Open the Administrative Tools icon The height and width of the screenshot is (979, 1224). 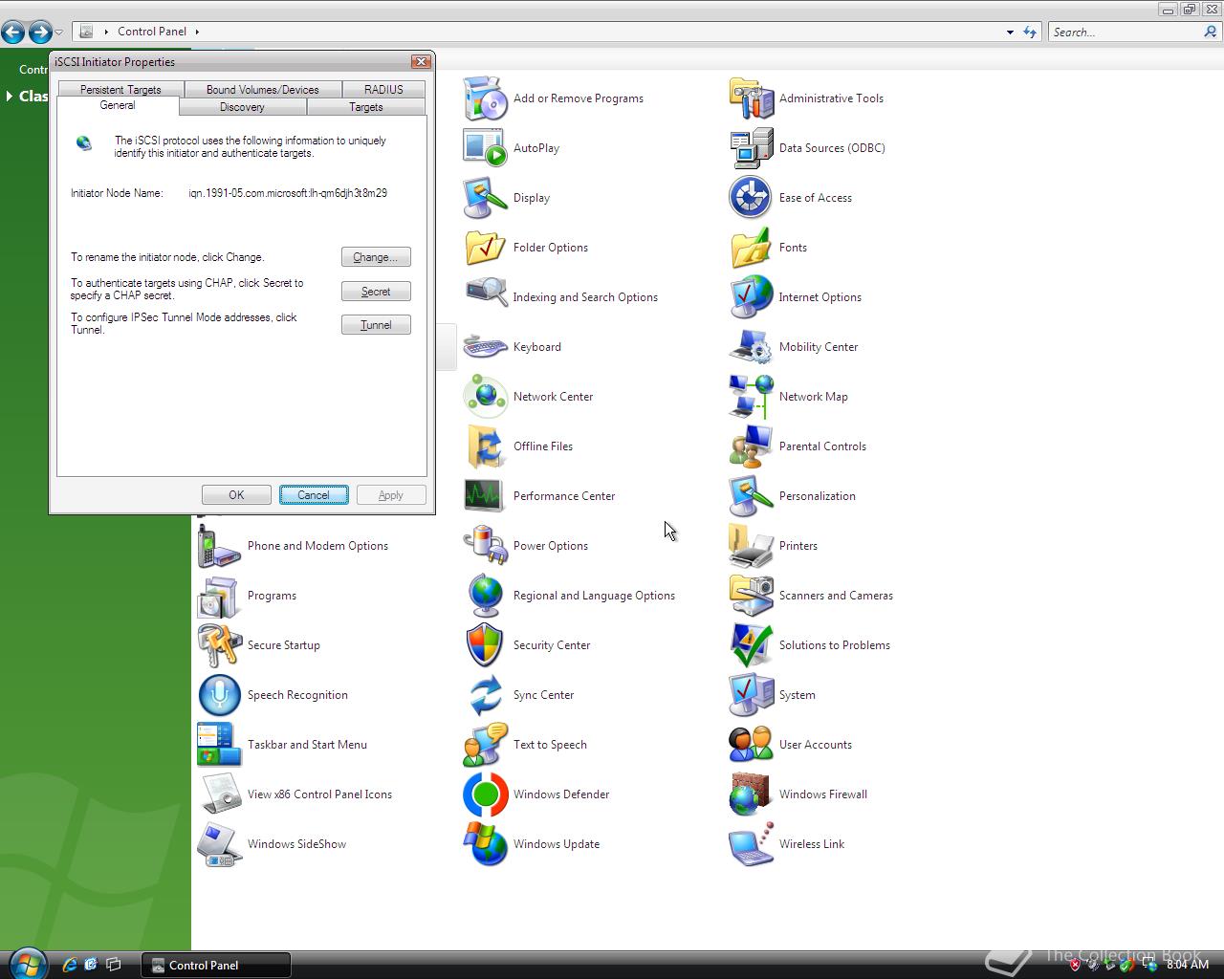[751, 98]
